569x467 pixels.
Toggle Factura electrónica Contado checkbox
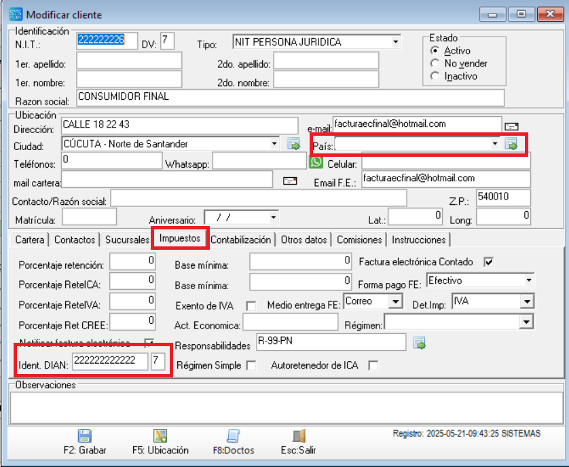[488, 261]
